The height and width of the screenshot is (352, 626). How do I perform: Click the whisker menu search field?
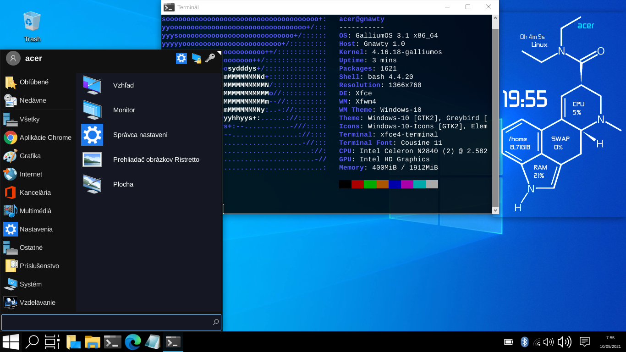coord(108,322)
